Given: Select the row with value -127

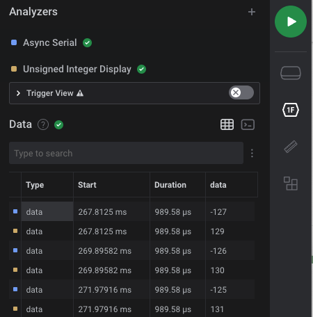Looking at the screenshot, I should [132, 211].
